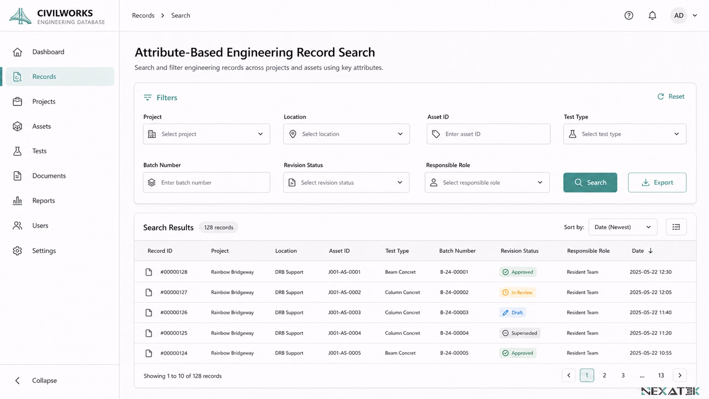This screenshot has height=399, width=709.
Task: Click the In Review status badge
Action: click(x=518, y=292)
